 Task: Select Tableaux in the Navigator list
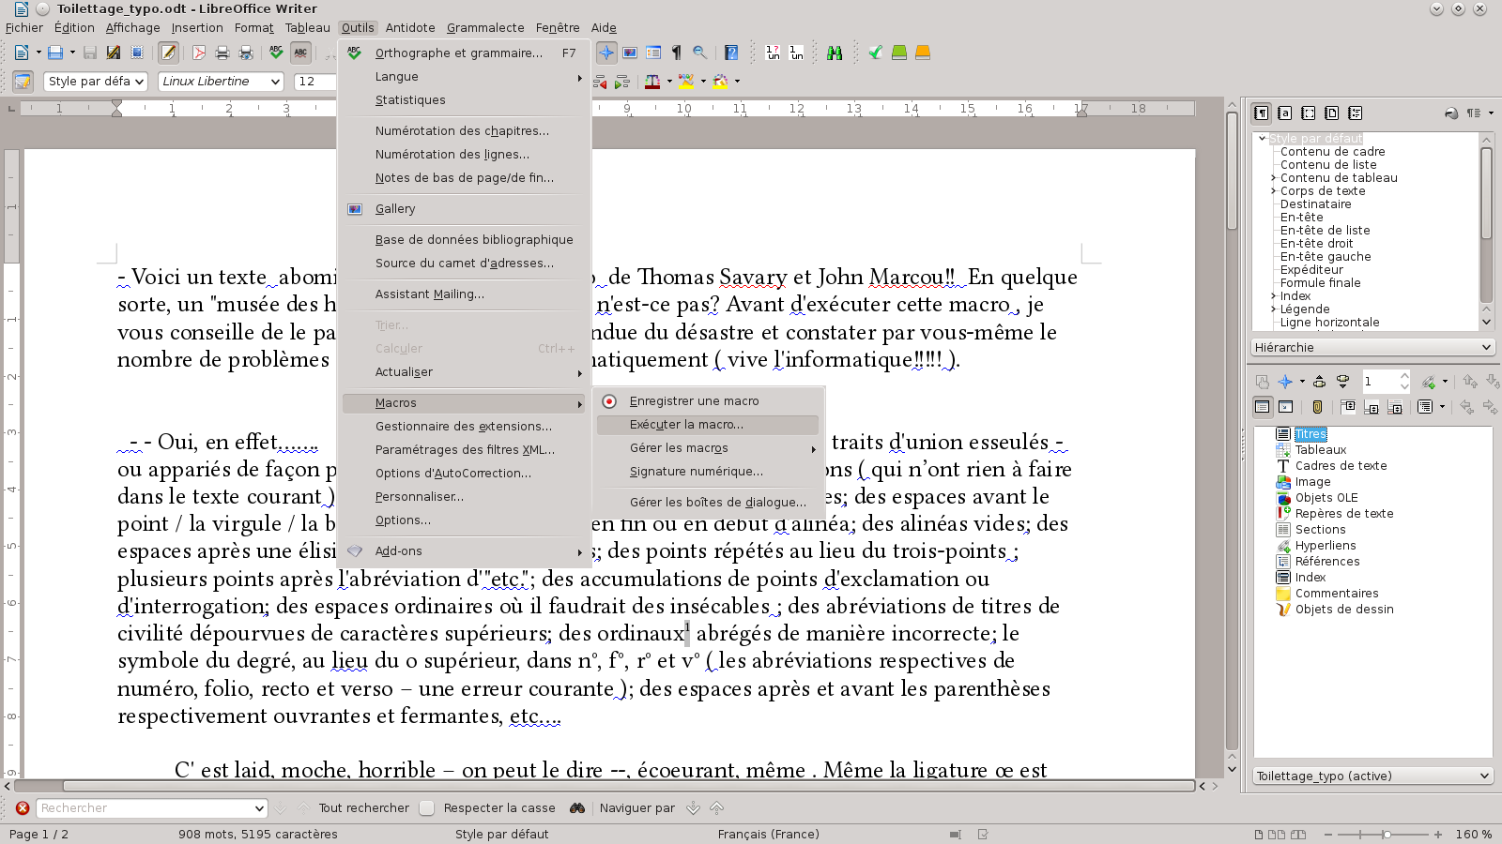(x=1321, y=450)
